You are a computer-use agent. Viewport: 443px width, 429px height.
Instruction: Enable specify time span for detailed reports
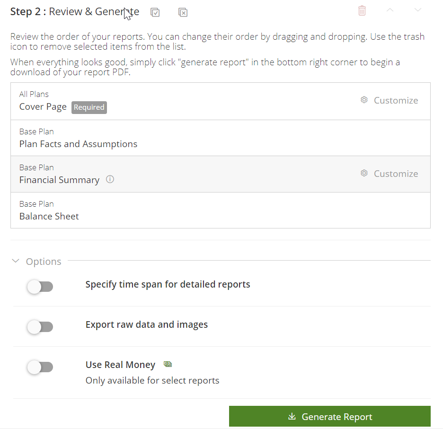click(40, 287)
